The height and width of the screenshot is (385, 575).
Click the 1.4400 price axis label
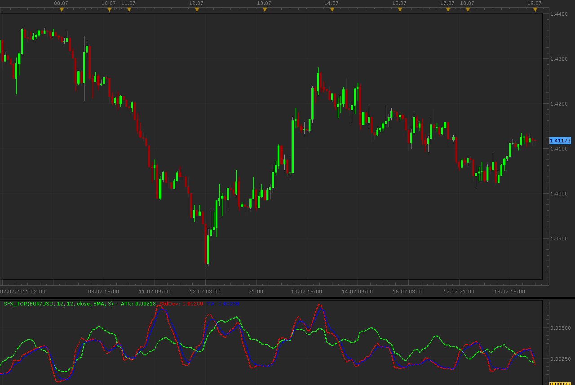(559, 14)
